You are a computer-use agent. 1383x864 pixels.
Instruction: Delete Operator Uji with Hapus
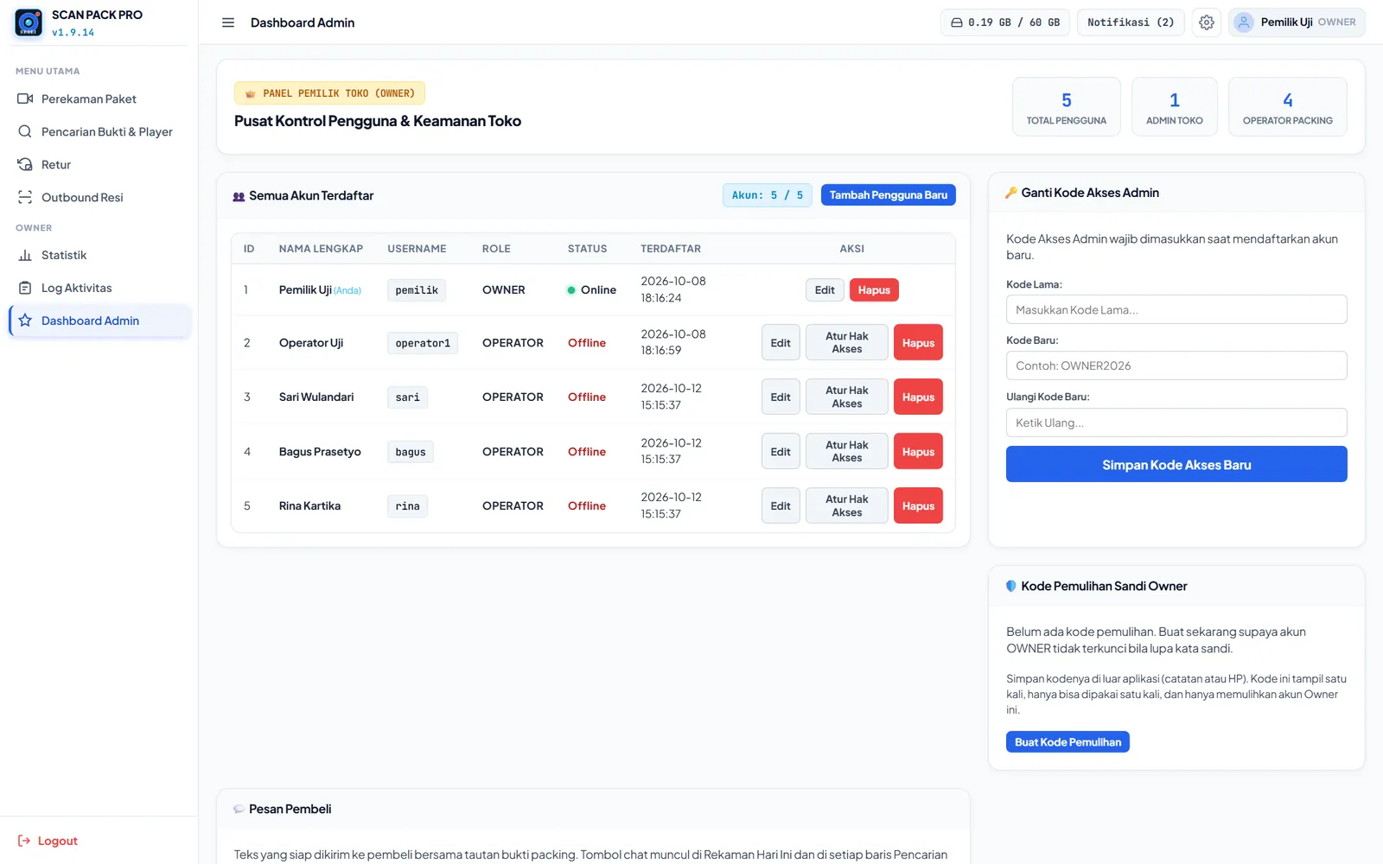[918, 343]
